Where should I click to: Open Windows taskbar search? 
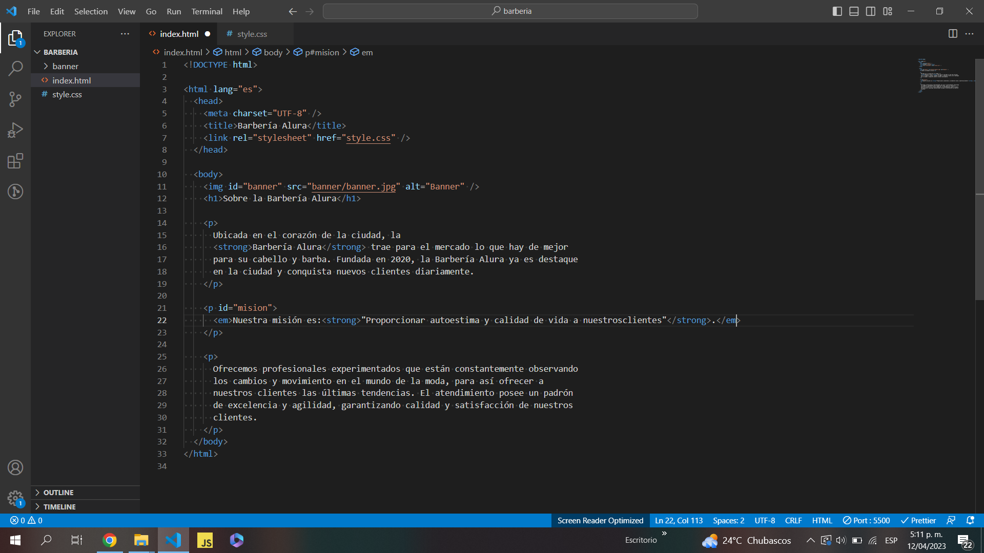pyautogui.click(x=46, y=540)
